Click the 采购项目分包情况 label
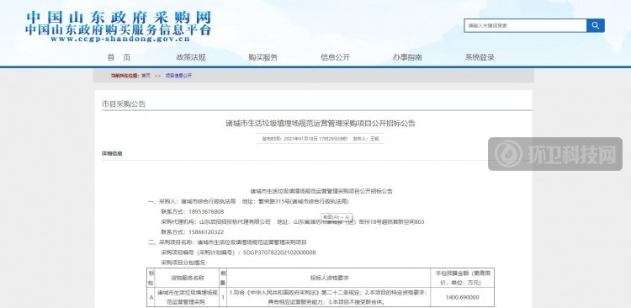This screenshot has height=308, width=631. [184, 263]
